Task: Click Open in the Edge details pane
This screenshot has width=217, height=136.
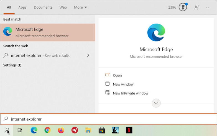Action: point(117,75)
